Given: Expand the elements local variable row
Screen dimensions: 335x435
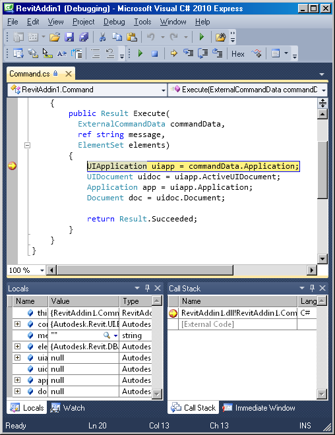Looking at the screenshot, I should [x=17, y=346].
